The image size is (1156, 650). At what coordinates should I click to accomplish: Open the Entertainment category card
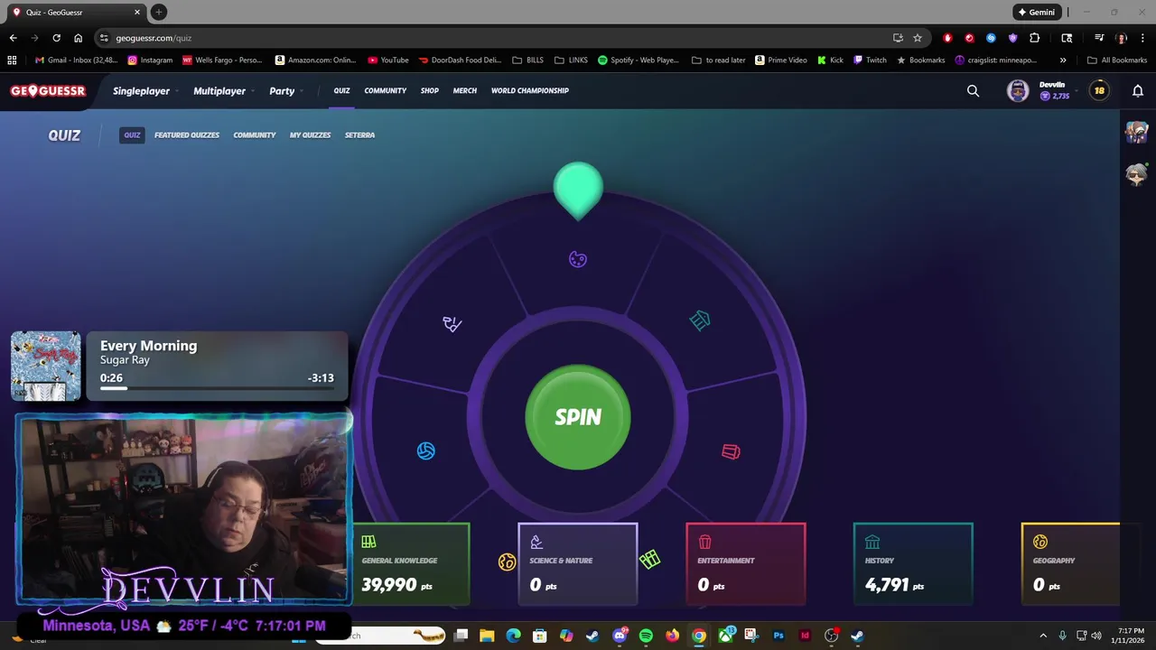click(x=746, y=563)
